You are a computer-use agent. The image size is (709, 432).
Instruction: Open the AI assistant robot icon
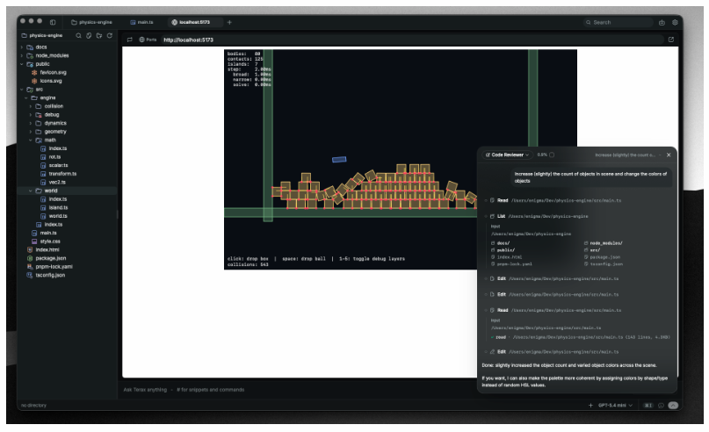click(x=662, y=22)
